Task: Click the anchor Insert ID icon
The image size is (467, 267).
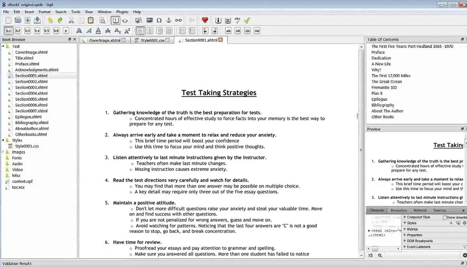Action: 169,20
